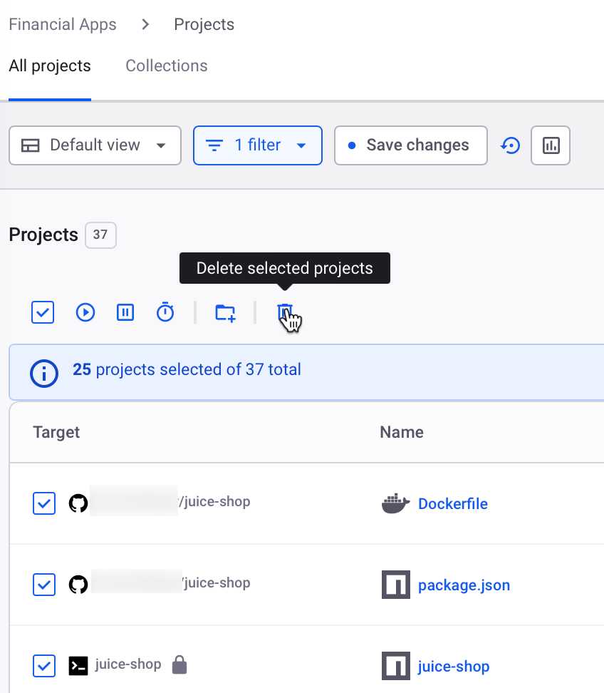Screen dimensions: 604x693
Task: Click the info icon in the selection banner
Action: pos(43,373)
